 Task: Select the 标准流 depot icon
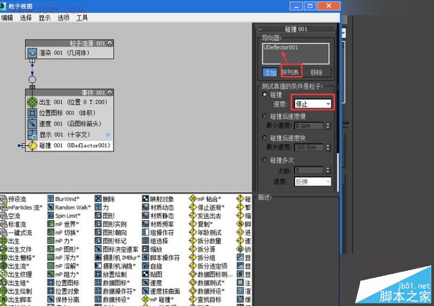(4, 224)
